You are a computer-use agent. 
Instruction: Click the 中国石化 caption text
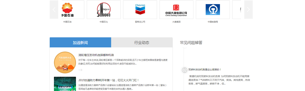[104, 22]
